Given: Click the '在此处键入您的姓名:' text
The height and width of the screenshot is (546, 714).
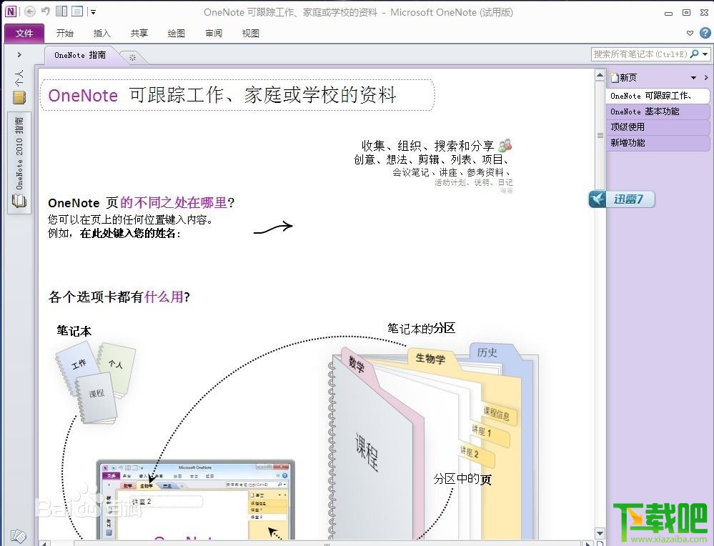Looking at the screenshot, I should pos(130,234).
